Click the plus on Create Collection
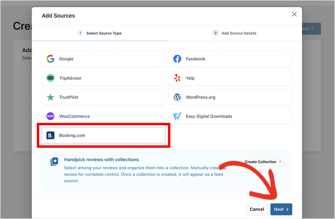This screenshot has width=335, height=219. click(280, 162)
